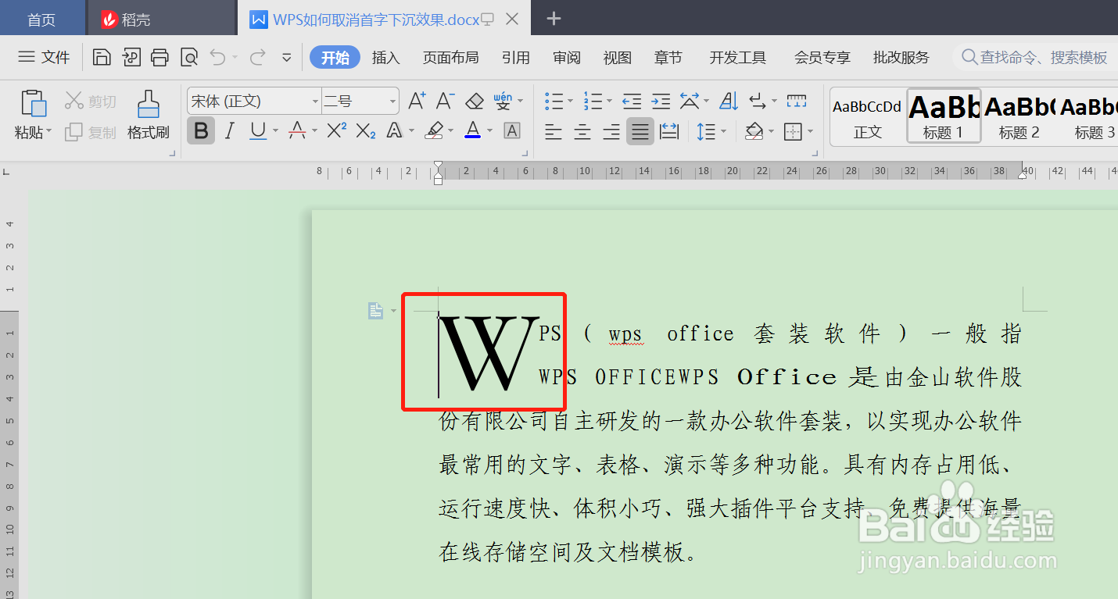Image resolution: width=1118 pixels, height=599 pixels.
Task: Click the tab stops ruler icon
Action: point(797,101)
